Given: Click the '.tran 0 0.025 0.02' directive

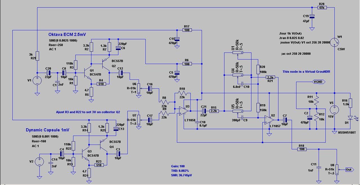Looking at the screenshot, I should coord(291,38).
